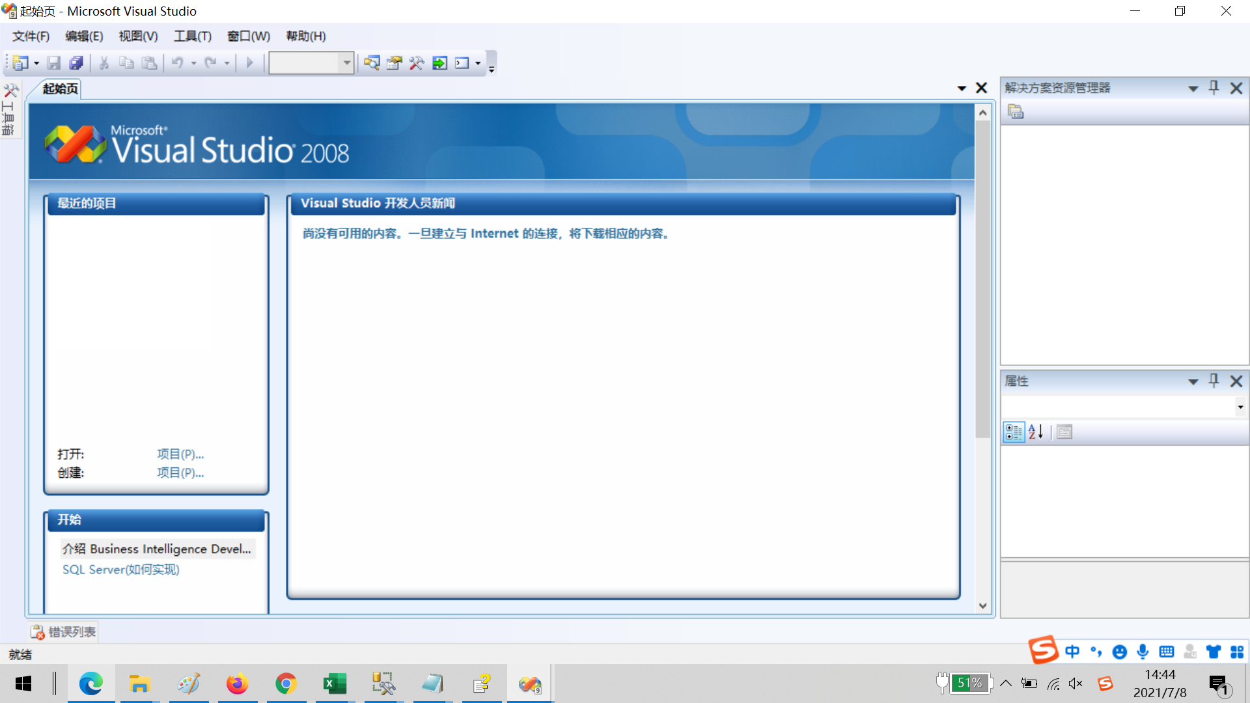Open Solution Explorer from the toolbar icon

click(x=372, y=63)
